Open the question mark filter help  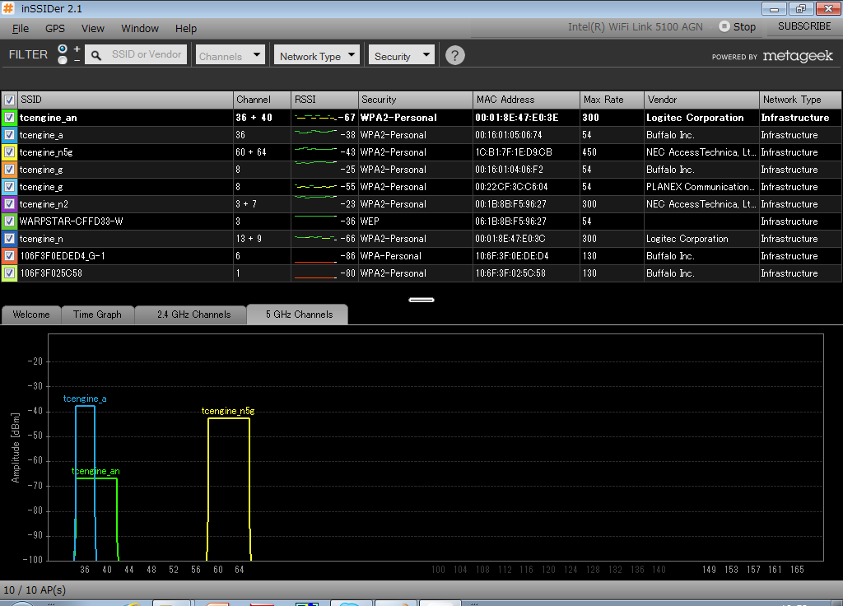(x=454, y=55)
